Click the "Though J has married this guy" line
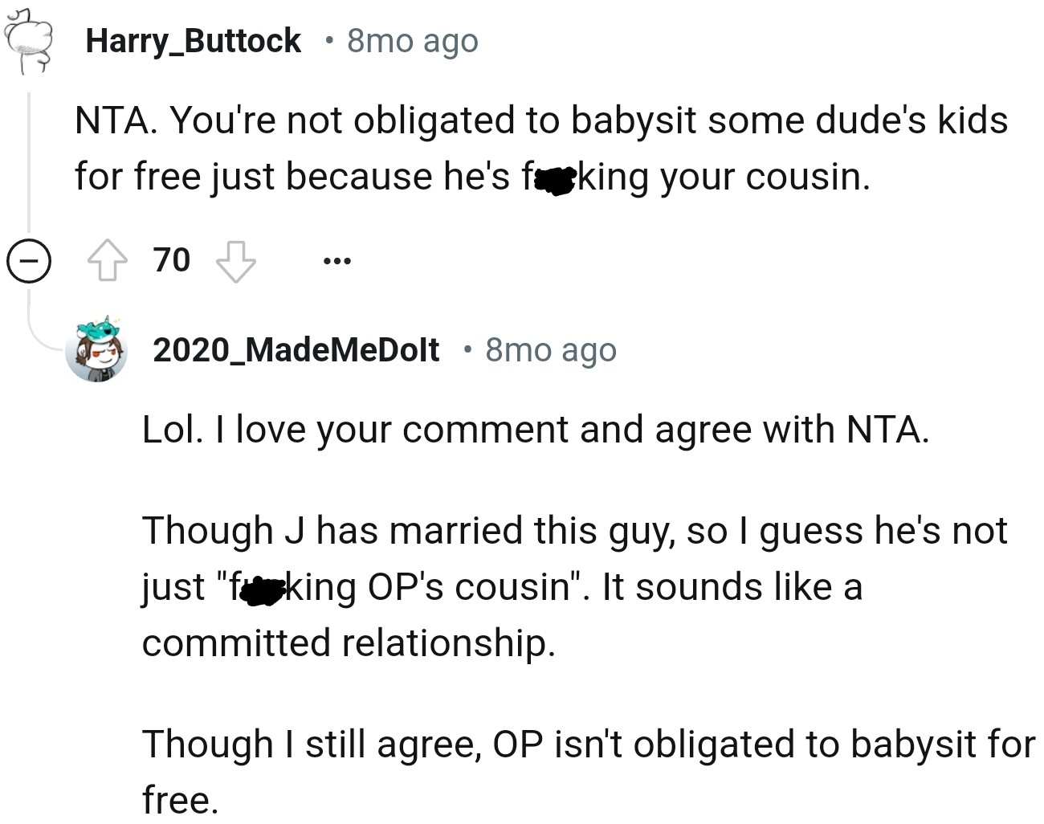 [573, 531]
